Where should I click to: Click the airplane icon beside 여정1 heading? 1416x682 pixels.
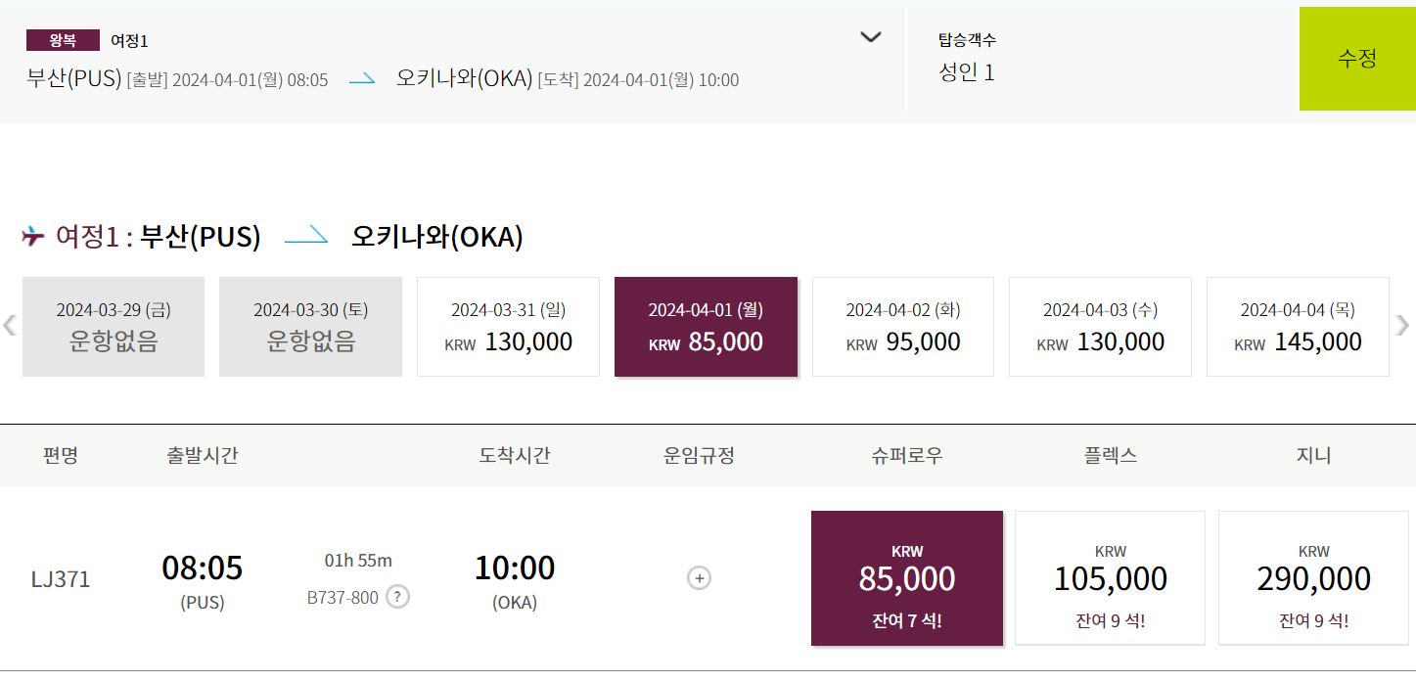click(x=33, y=233)
